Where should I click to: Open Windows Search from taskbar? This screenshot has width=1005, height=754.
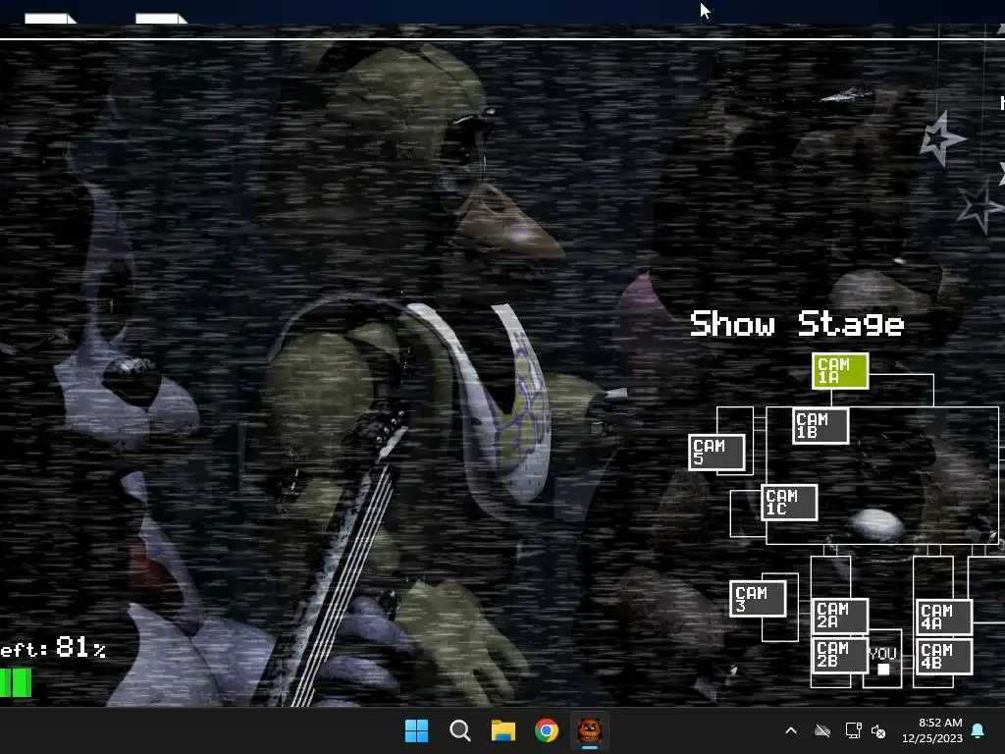click(459, 730)
